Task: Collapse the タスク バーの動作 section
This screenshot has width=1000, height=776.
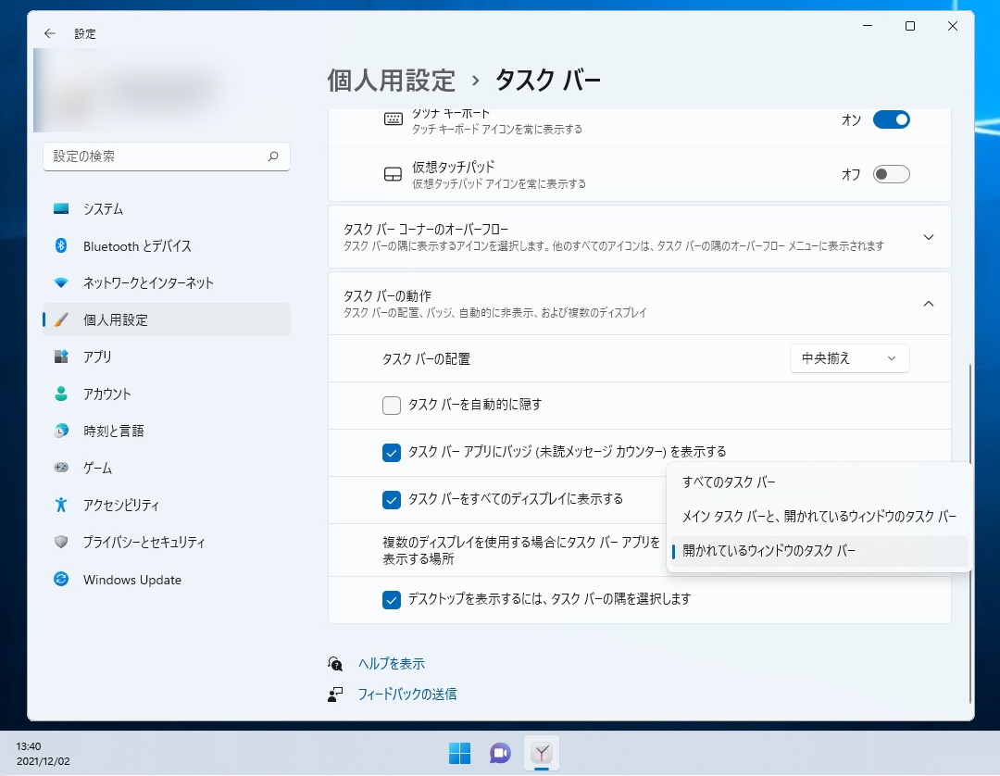Action: click(928, 303)
